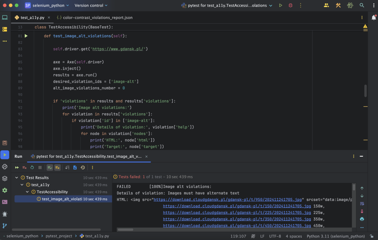Toggle auto-test rerun circular icon

pyautogui.click(x=32, y=167)
